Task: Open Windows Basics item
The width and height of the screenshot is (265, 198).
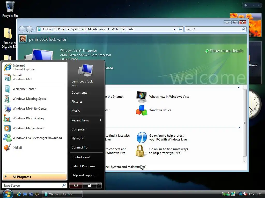Action: [x=153, y=110]
